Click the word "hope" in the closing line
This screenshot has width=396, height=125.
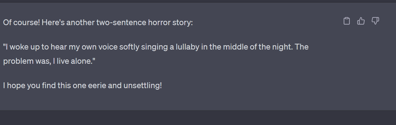click(x=16, y=86)
